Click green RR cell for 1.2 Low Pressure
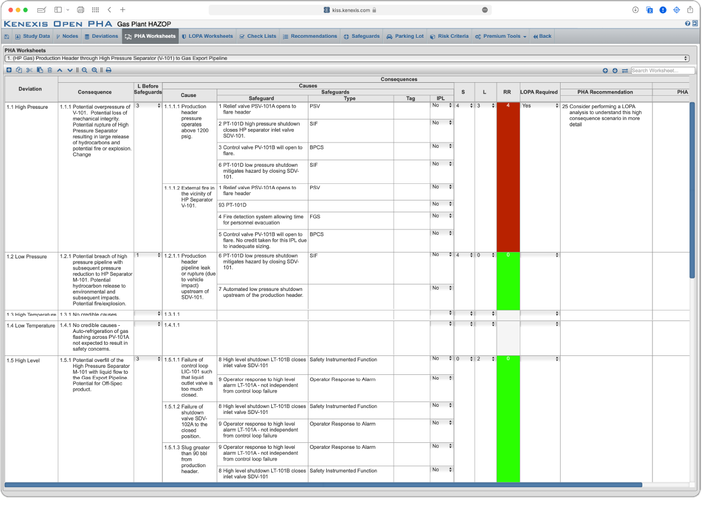 click(x=508, y=281)
